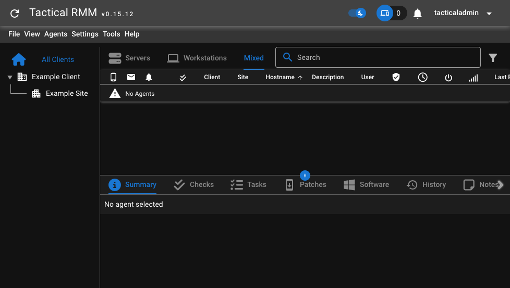The height and width of the screenshot is (288, 510).
Task: Open the agent count devices icon
Action: click(x=385, y=14)
